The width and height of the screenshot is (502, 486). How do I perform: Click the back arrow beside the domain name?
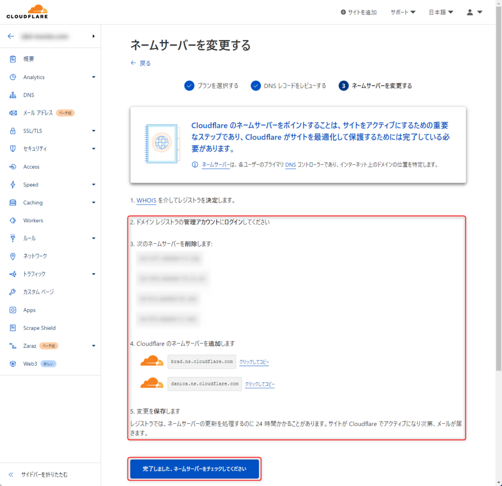[x=11, y=36]
